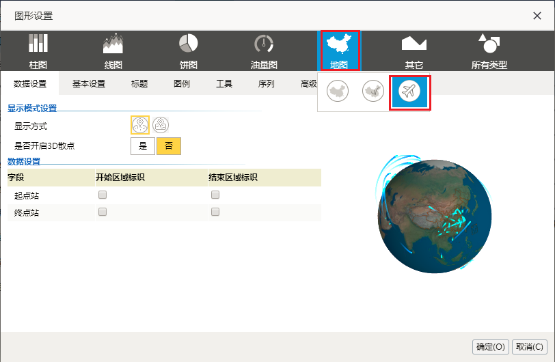Click the 是否开启3D散点 label

point(44,145)
